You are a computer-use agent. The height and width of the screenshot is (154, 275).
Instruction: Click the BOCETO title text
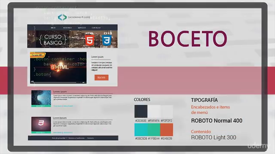[x=188, y=39]
